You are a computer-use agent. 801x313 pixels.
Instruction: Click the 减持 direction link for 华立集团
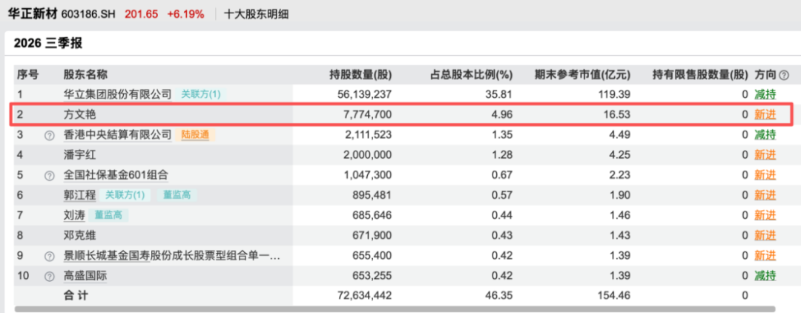coord(765,94)
